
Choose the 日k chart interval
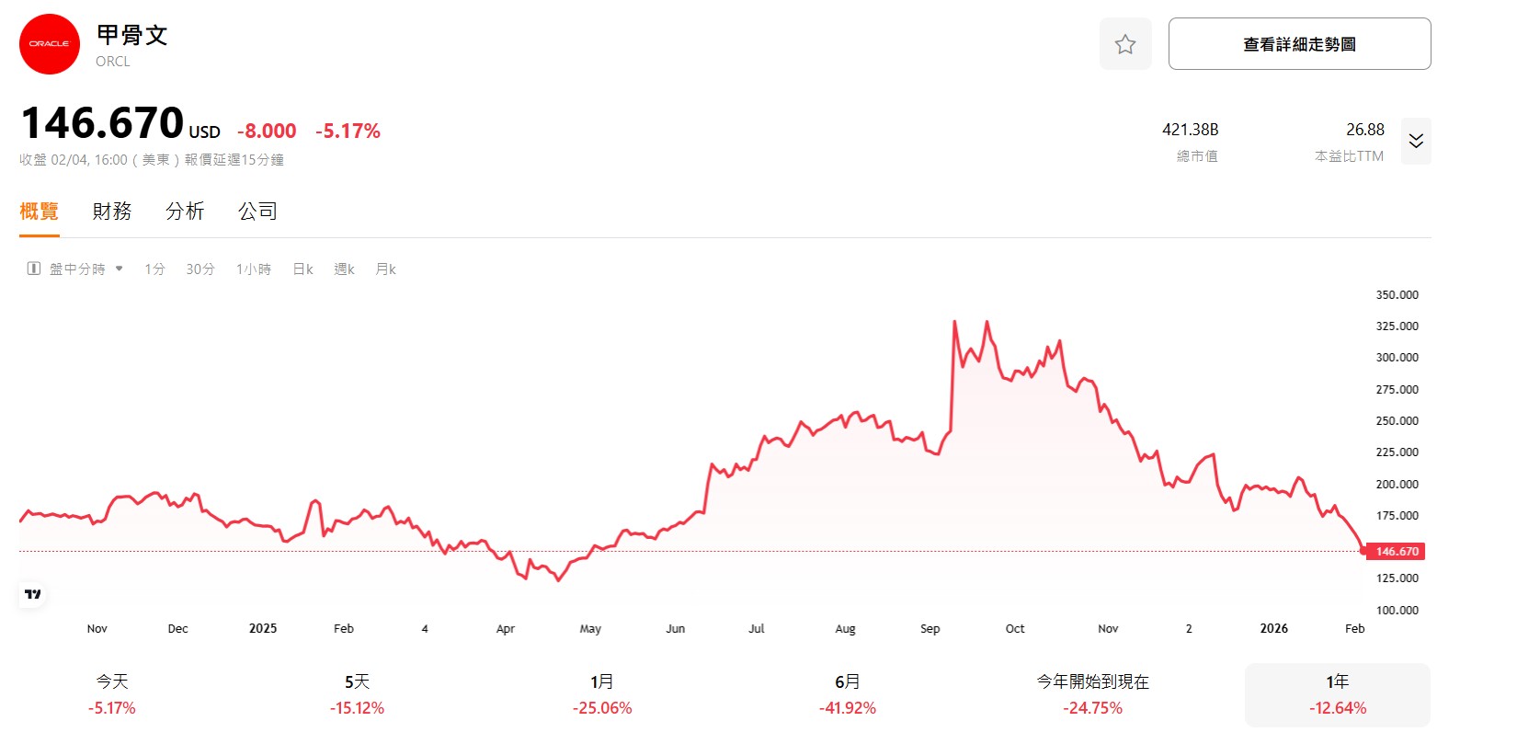point(302,269)
